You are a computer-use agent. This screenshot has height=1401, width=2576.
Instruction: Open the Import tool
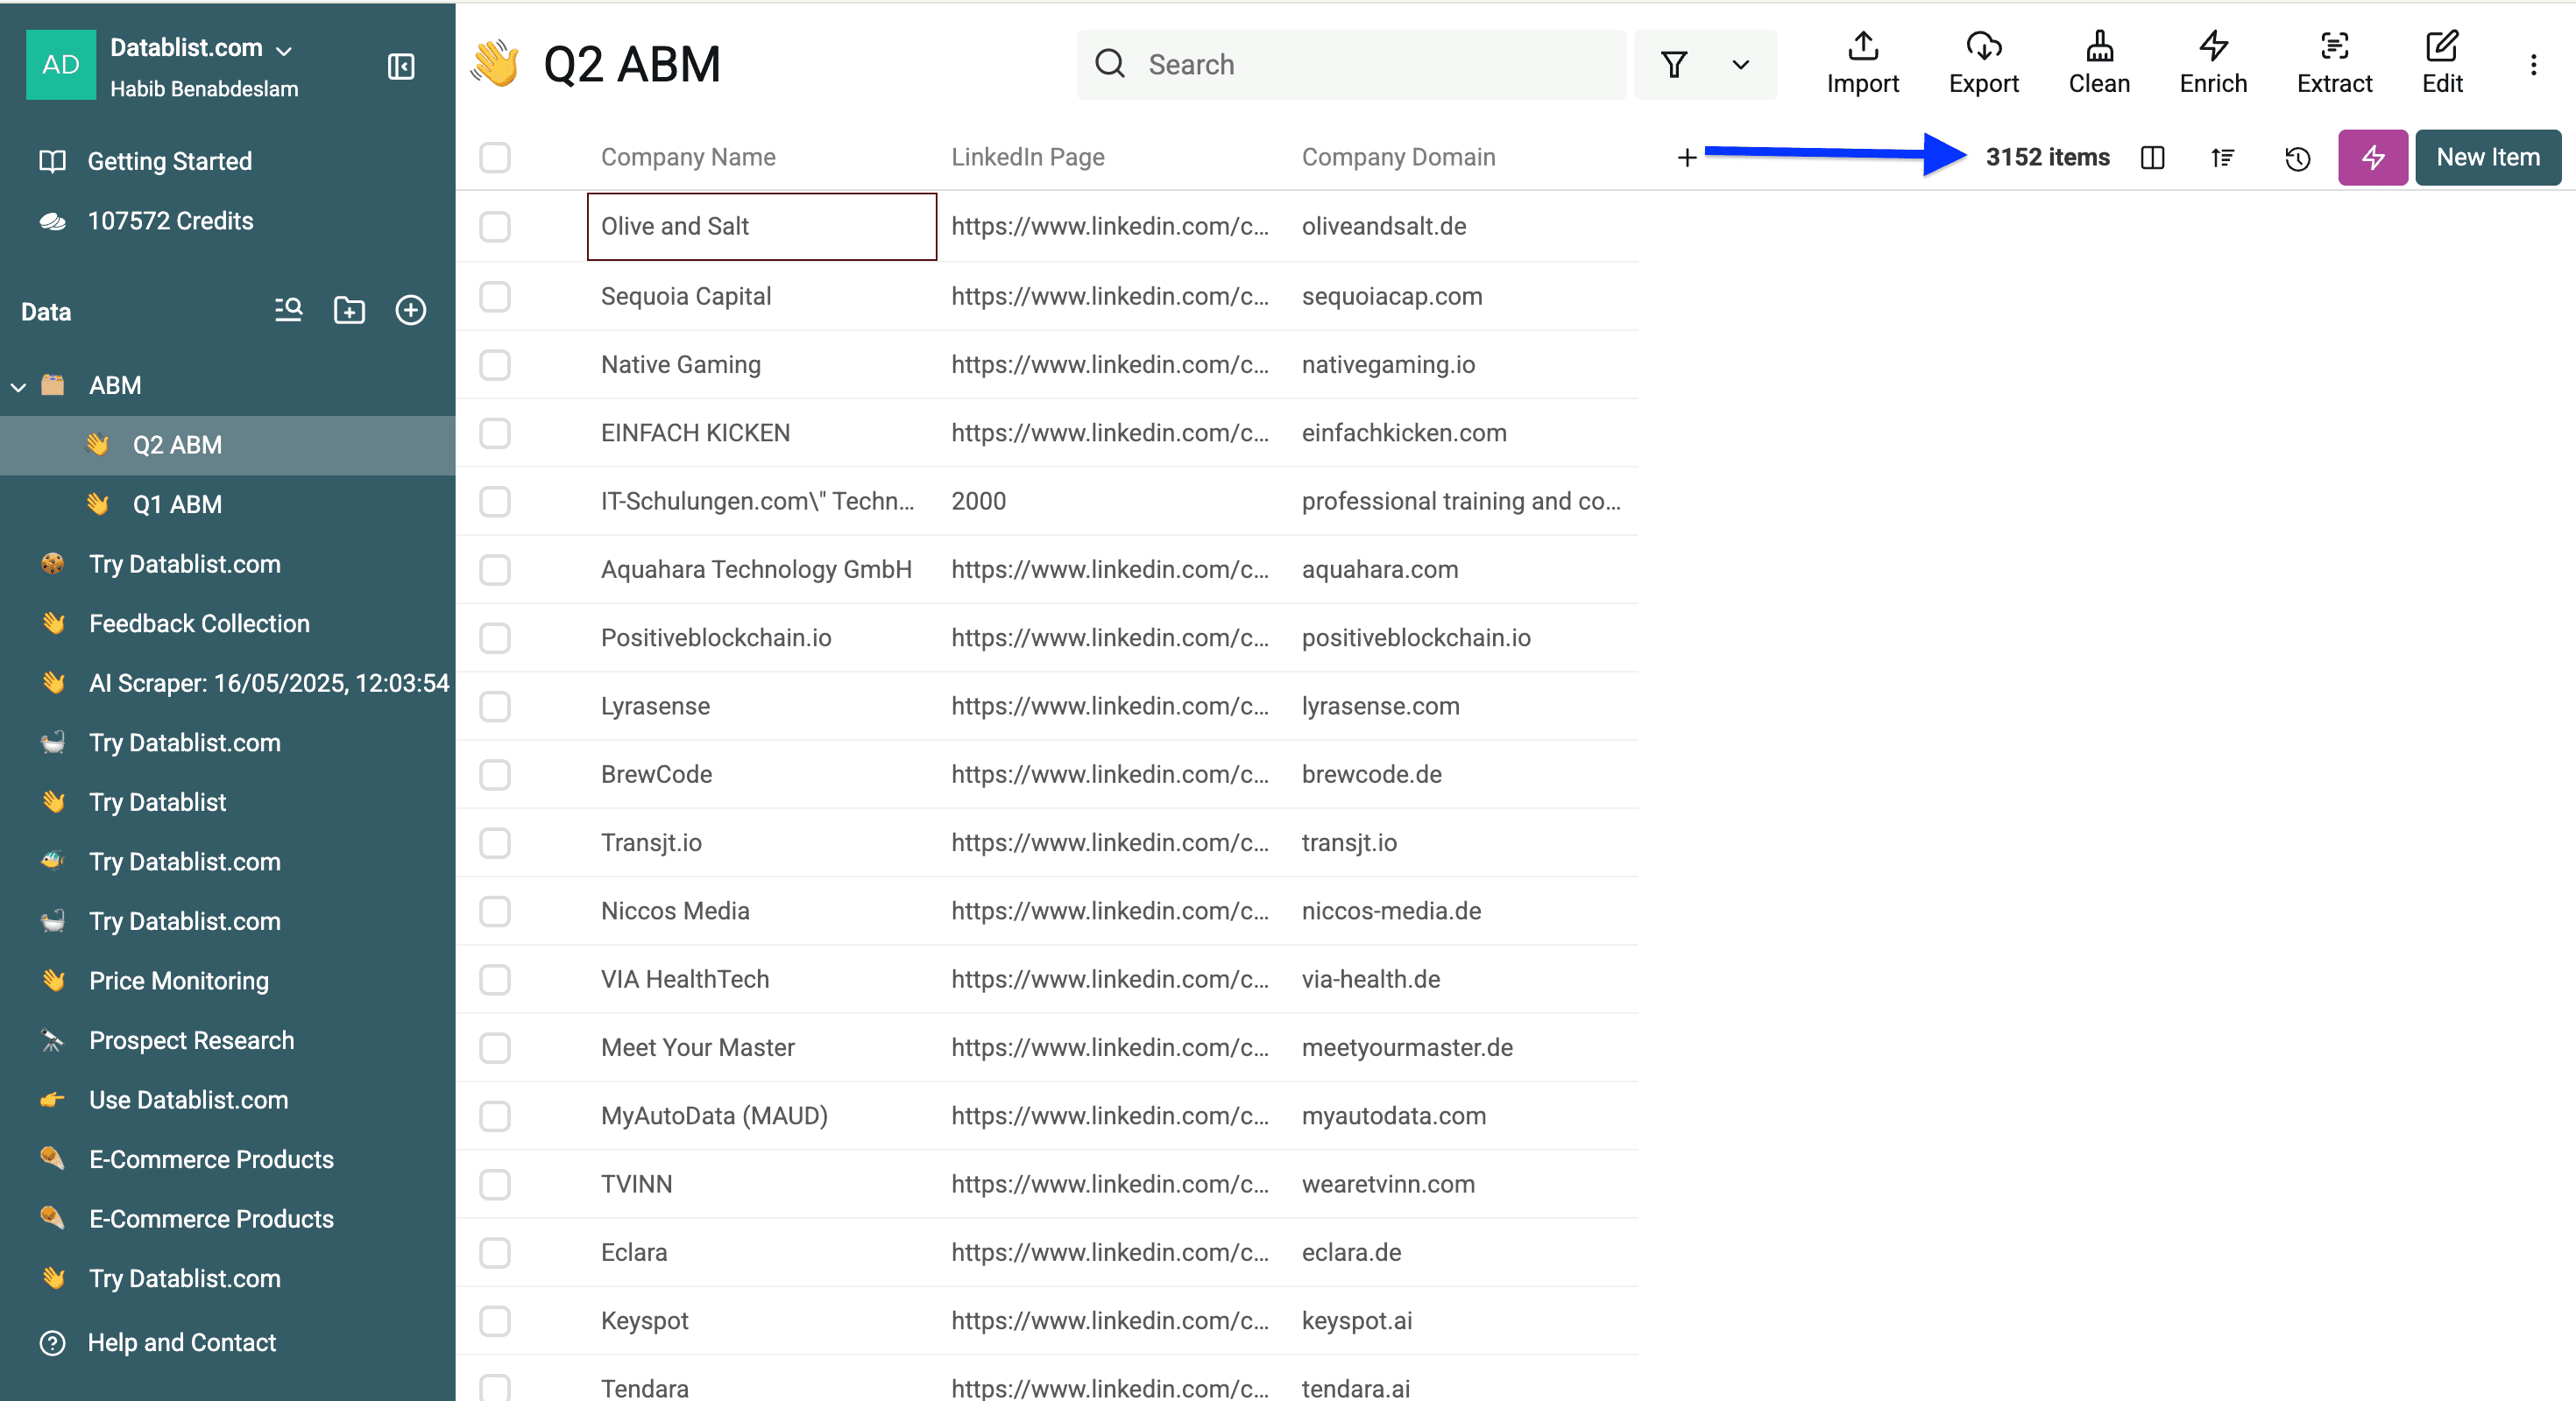(1862, 63)
